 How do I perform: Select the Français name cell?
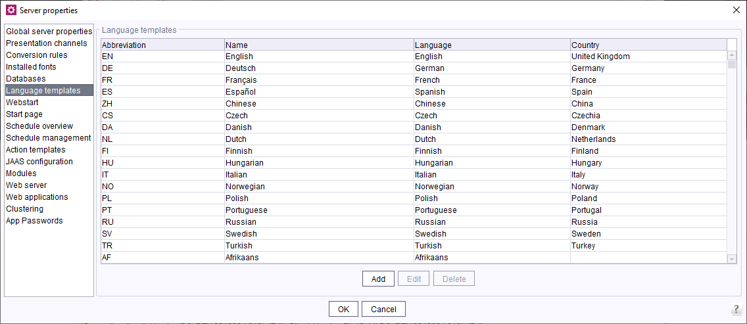(x=319, y=80)
